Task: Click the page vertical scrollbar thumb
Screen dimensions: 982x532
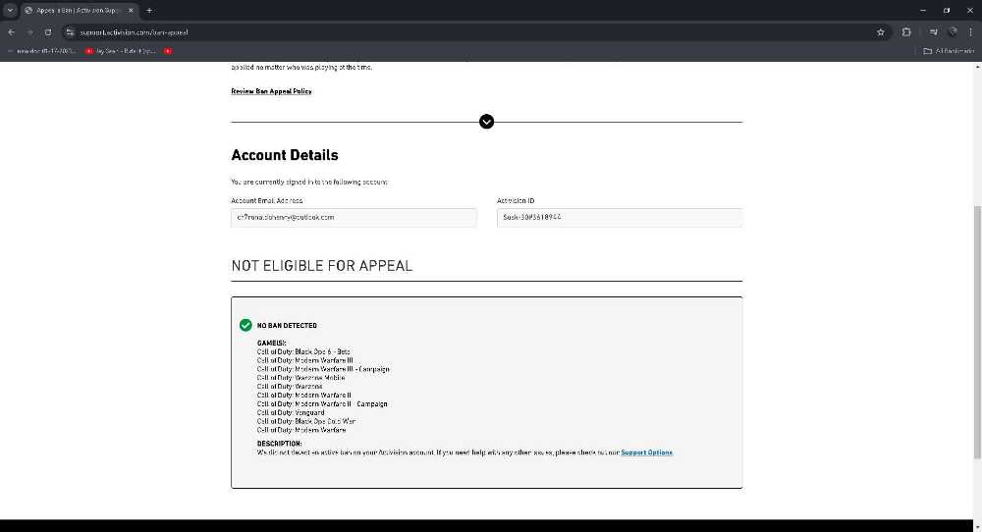Action: [977, 333]
